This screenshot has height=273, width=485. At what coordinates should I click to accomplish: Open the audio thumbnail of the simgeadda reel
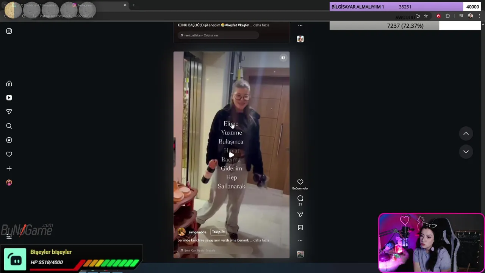pyautogui.click(x=300, y=254)
